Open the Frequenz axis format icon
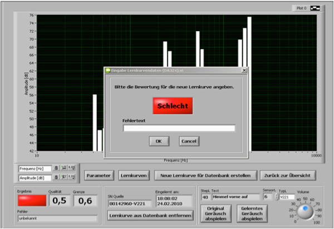The image size is (334, 229). tap(71, 168)
